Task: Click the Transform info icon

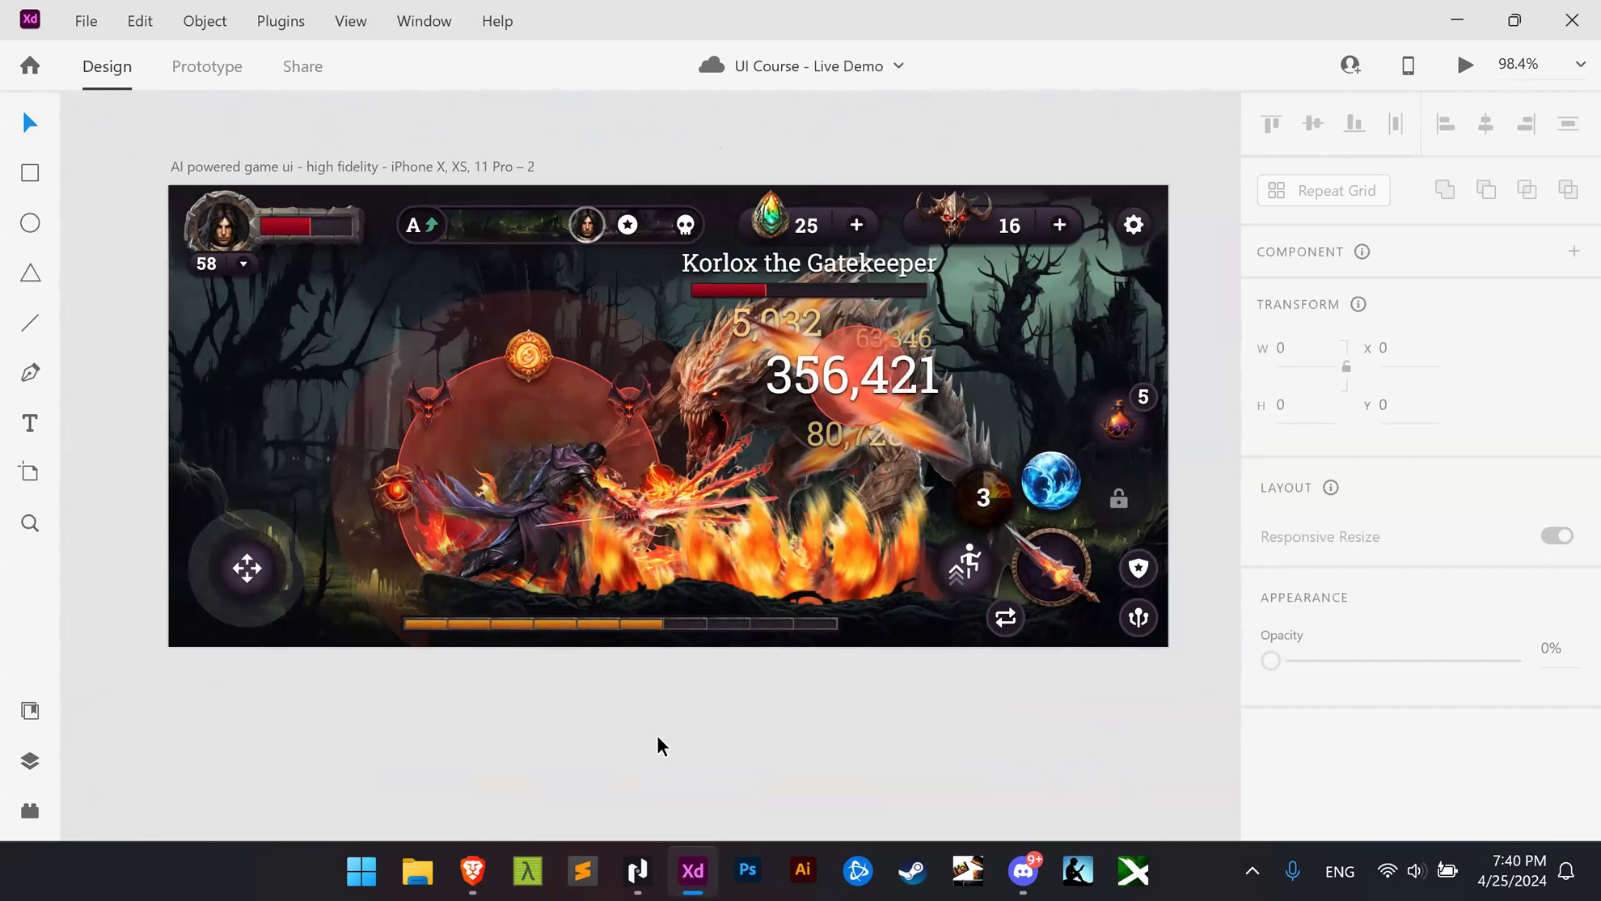Action: click(x=1358, y=304)
